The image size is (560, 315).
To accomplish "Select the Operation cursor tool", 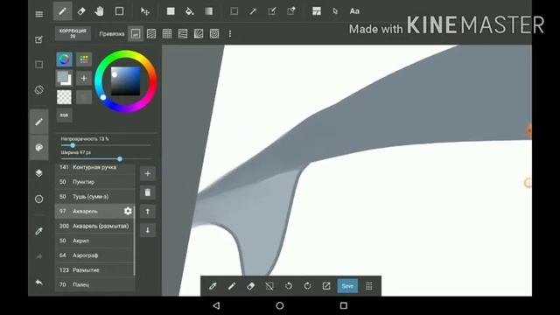I will coord(335,11).
